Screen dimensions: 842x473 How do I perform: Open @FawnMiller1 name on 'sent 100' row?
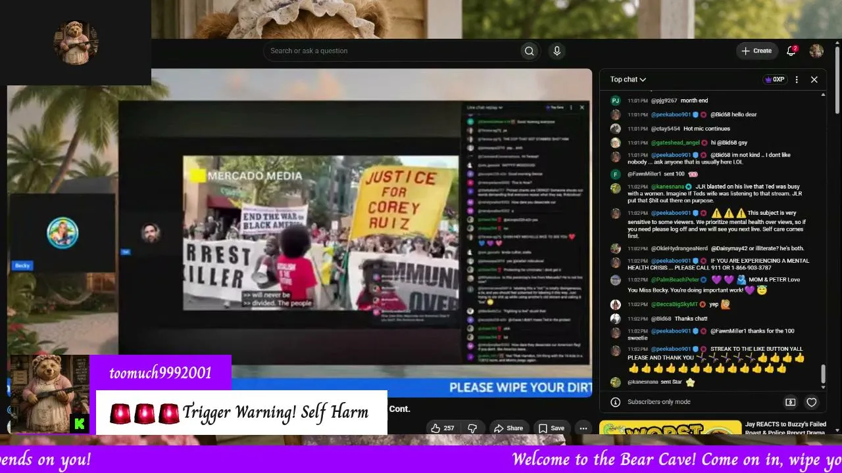coord(646,174)
